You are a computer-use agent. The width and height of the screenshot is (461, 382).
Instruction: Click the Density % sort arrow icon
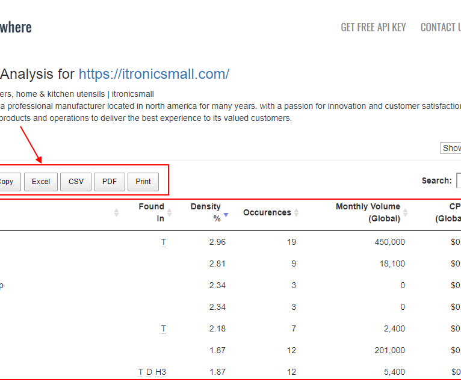[x=226, y=214]
